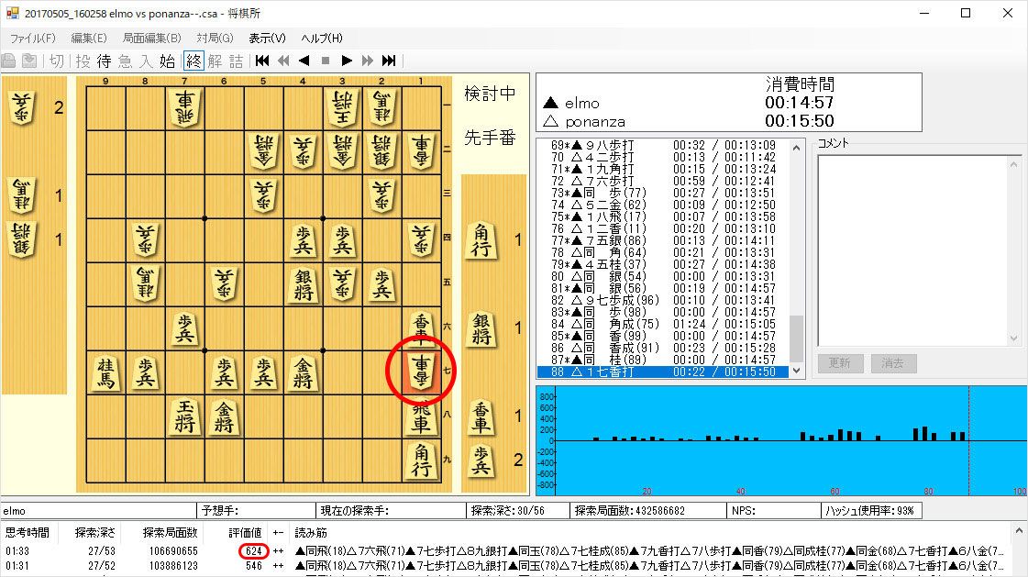Open the ファイル(F) menu

(x=33, y=38)
